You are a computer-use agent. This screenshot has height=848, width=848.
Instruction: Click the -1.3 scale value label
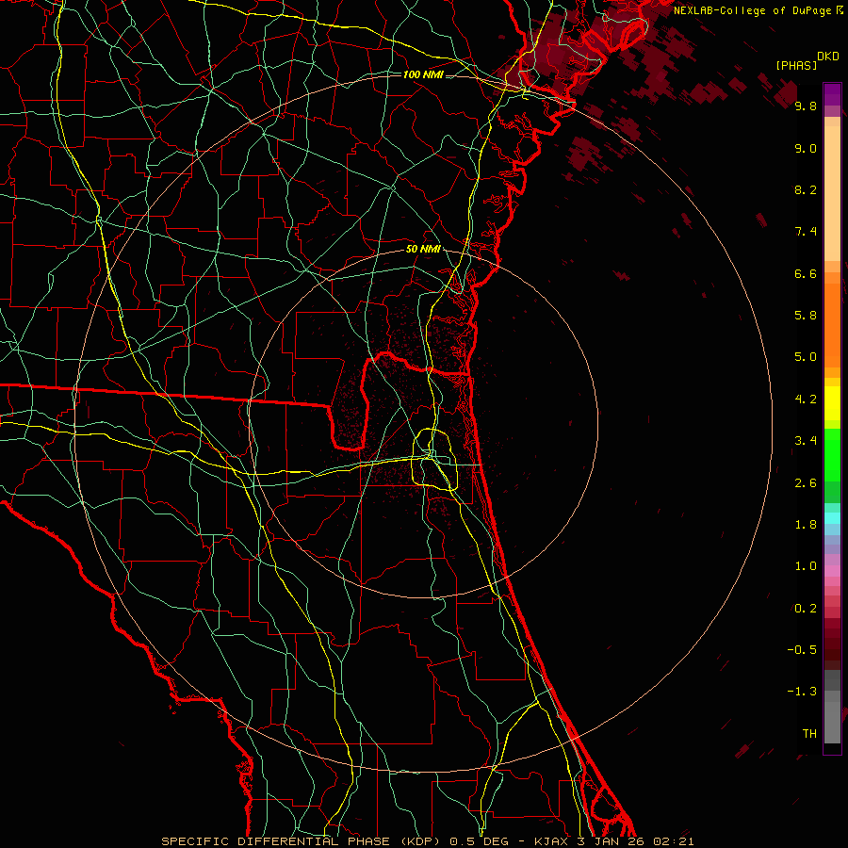point(802,692)
